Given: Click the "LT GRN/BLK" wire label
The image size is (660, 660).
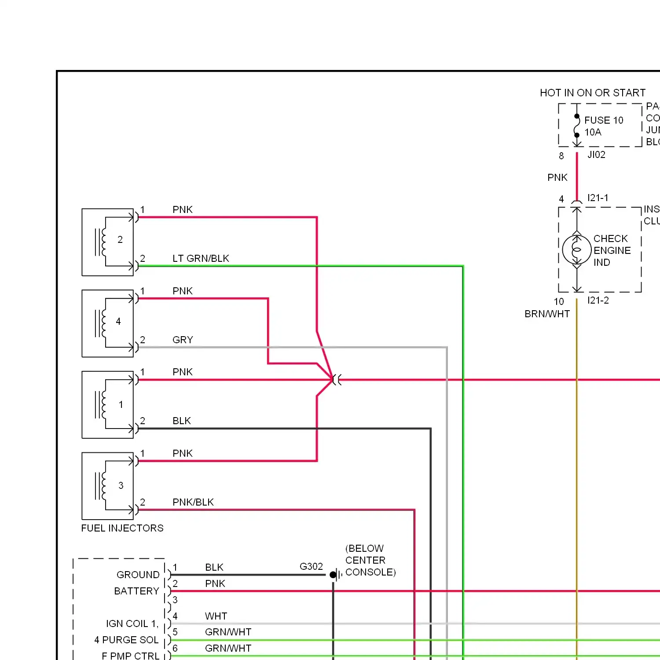Looking at the screenshot, I should coord(201,258).
